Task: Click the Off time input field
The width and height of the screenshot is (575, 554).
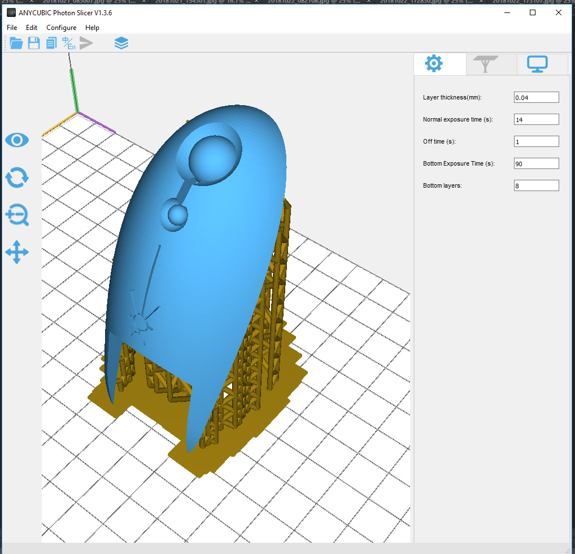Action: point(536,141)
